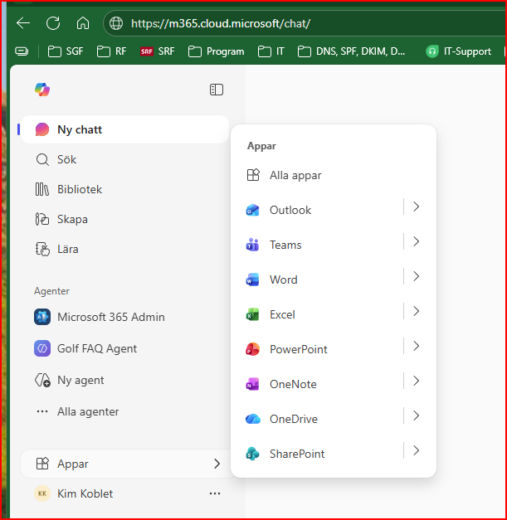Click the Copilot logo icon
Screen dimensions: 507x520
pyautogui.click(x=42, y=90)
